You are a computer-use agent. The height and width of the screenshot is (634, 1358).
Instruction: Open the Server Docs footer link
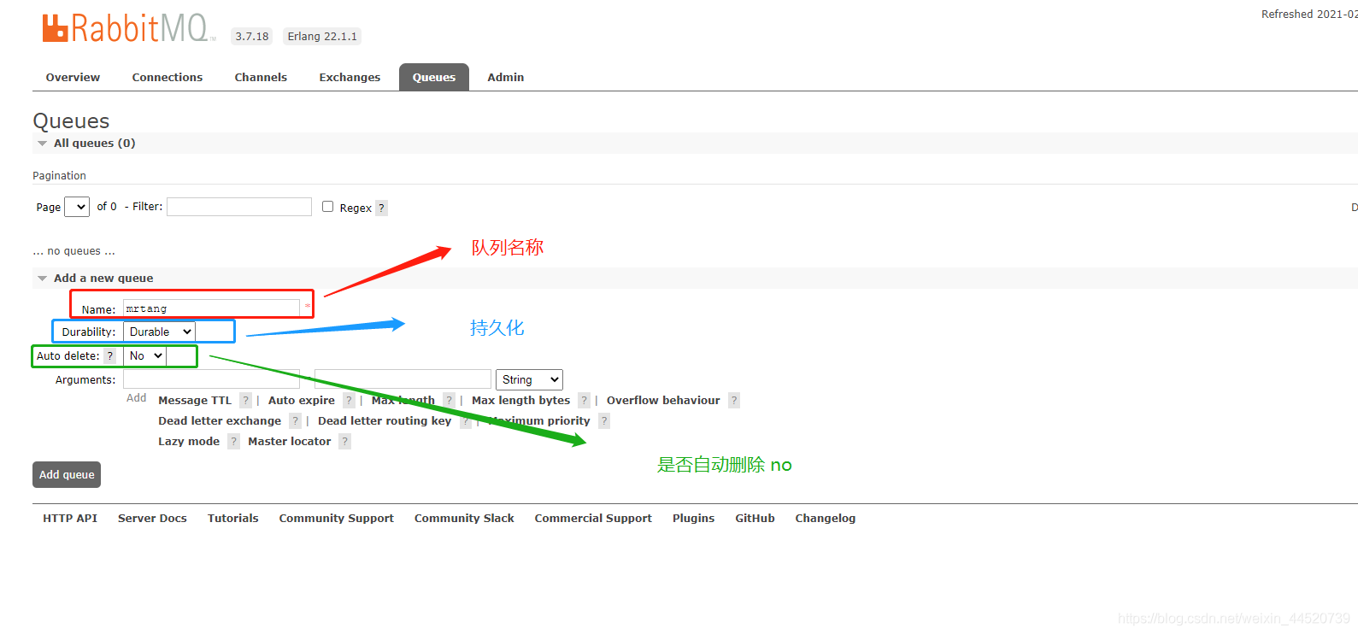pos(152,519)
